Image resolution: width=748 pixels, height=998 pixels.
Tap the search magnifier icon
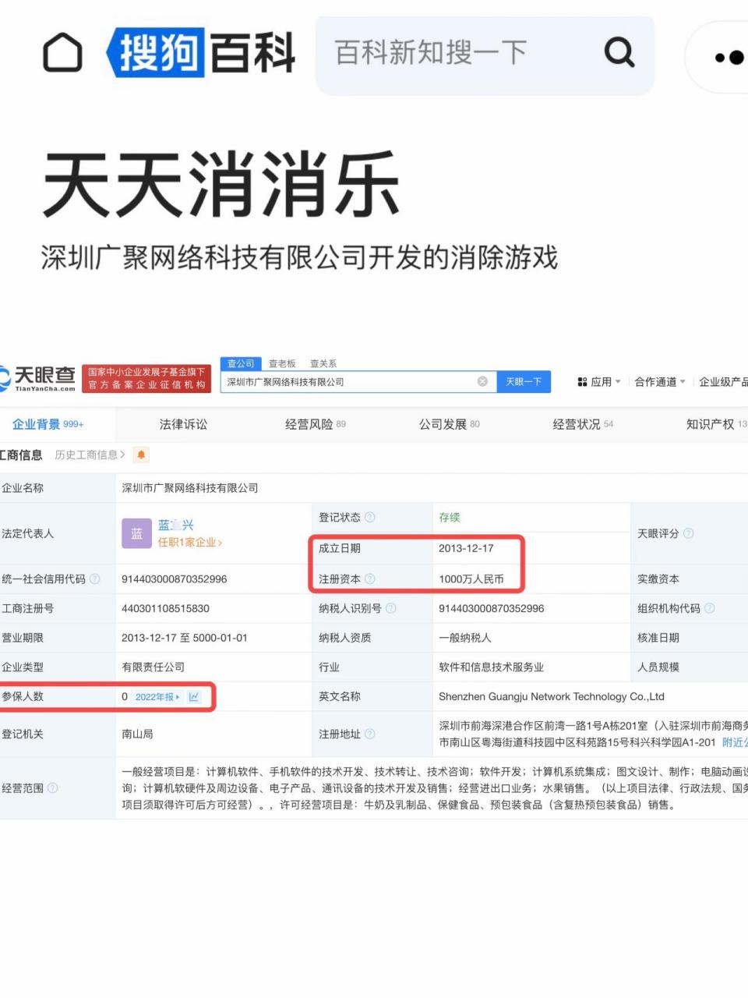(x=619, y=52)
